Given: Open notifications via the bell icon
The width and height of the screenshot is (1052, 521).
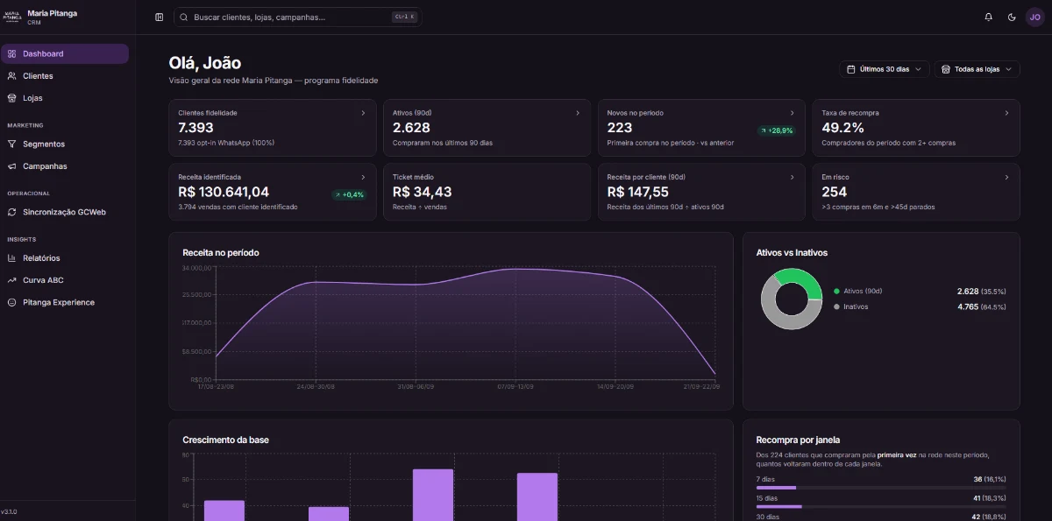Looking at the screenshot, I should coord(989,17).
